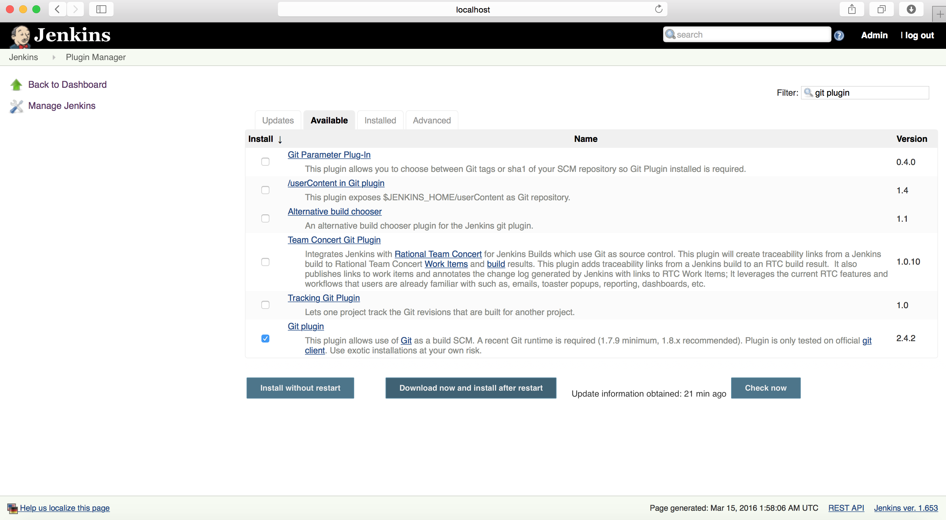Viewport: 946px width, 520px height.
Task: Open Safari downloads icon
Action: tap(911, 9)
